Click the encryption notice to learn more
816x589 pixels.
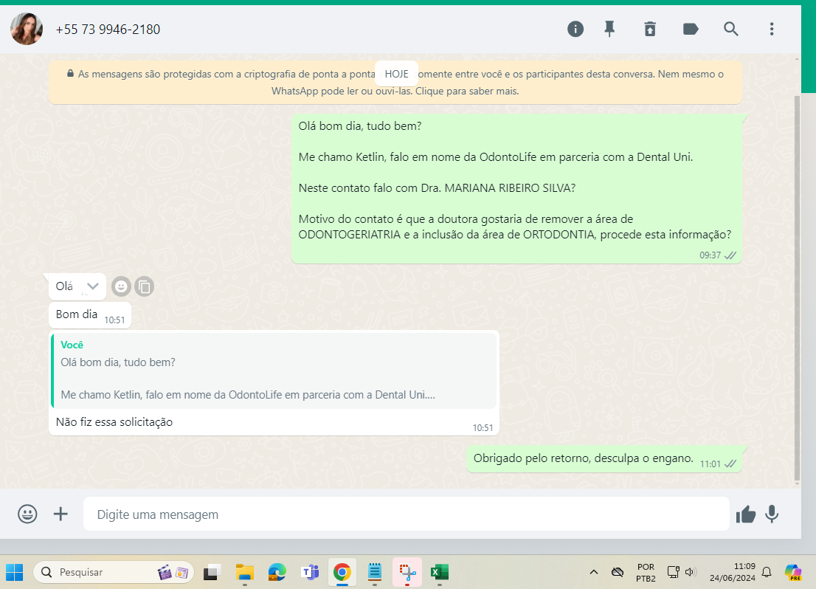point(395,82)
